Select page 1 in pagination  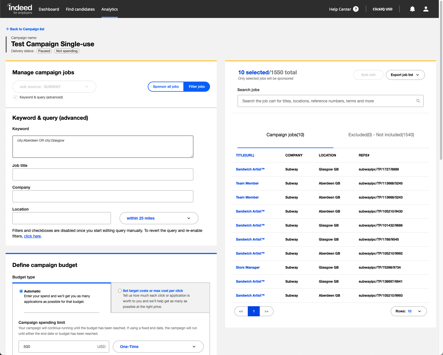tap(254, 311)
